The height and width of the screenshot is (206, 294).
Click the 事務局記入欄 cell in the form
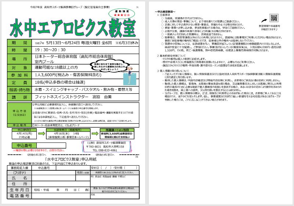pyautogui.click(x=19, y=168)
